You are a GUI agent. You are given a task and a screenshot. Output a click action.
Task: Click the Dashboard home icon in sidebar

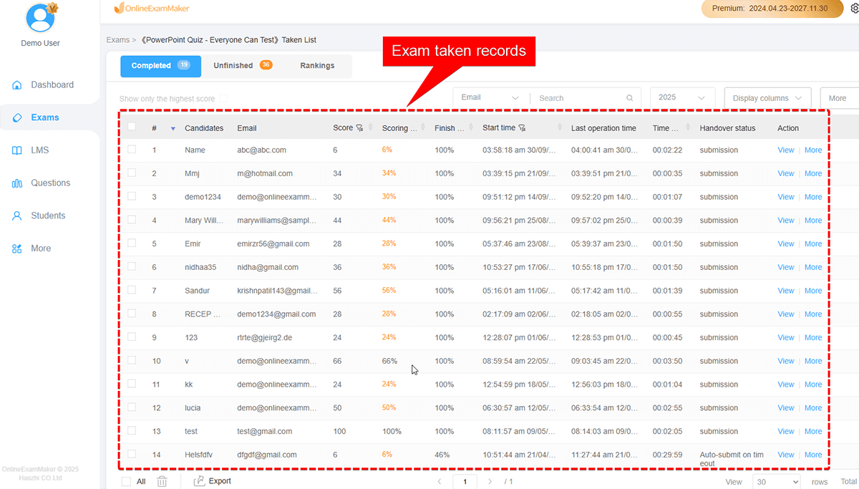pos(17,85)
